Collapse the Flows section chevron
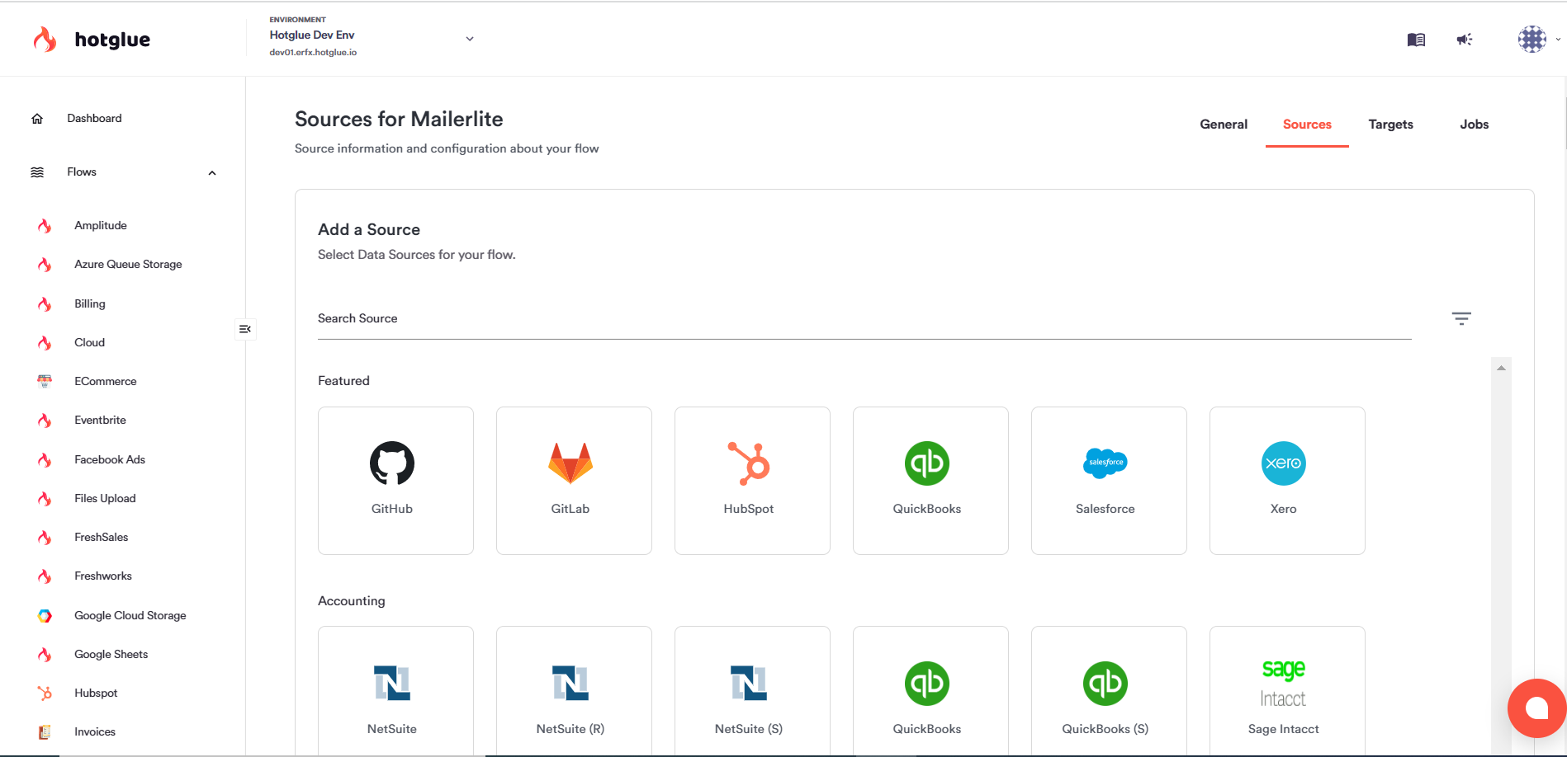This screenshot has height=757, width=1567. [x=212, y=173]
